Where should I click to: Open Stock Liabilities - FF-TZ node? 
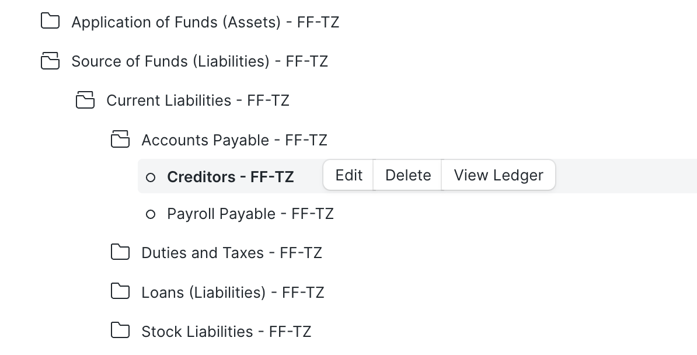pyautogui.click(x=226, y=332)
